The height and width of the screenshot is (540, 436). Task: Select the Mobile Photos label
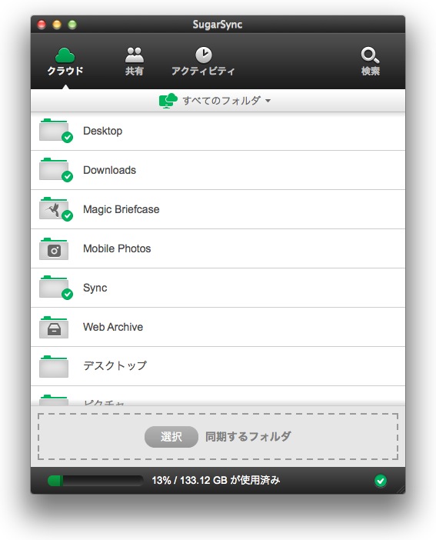(x=117, y=248)
